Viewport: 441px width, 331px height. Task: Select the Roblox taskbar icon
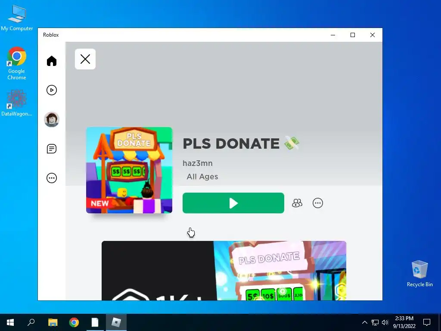[x=116, y=322]
